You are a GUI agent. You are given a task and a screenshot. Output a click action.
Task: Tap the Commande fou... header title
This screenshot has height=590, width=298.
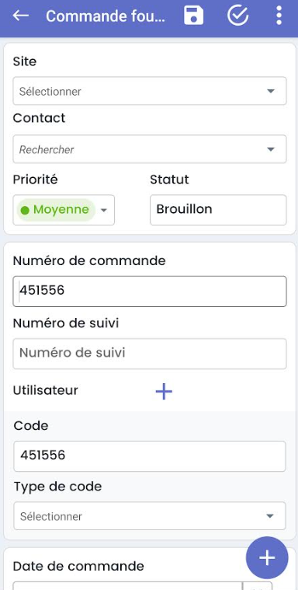click(106, 16)
